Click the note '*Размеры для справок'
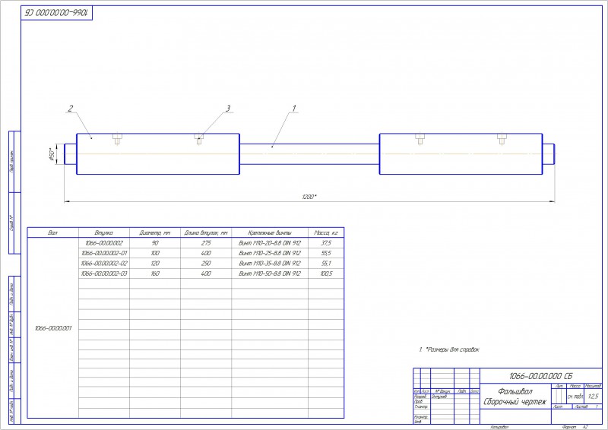 point(452,349)
